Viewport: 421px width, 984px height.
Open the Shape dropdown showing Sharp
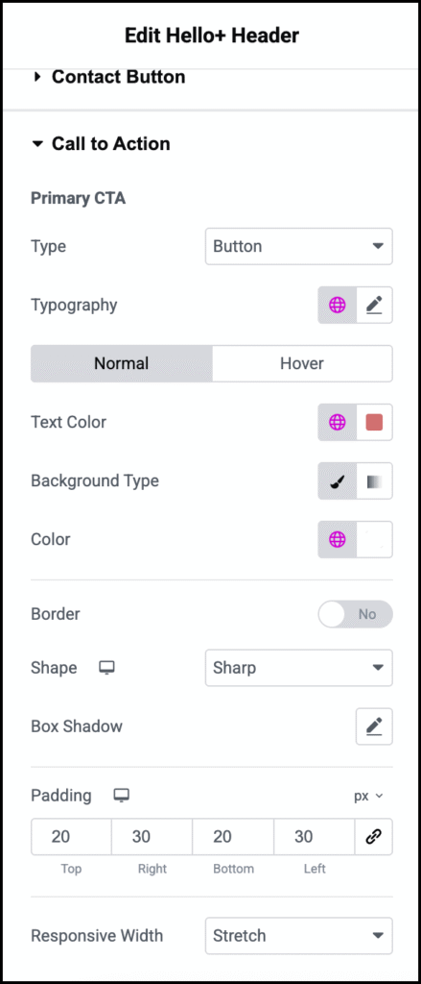click(x=299, y=668)
